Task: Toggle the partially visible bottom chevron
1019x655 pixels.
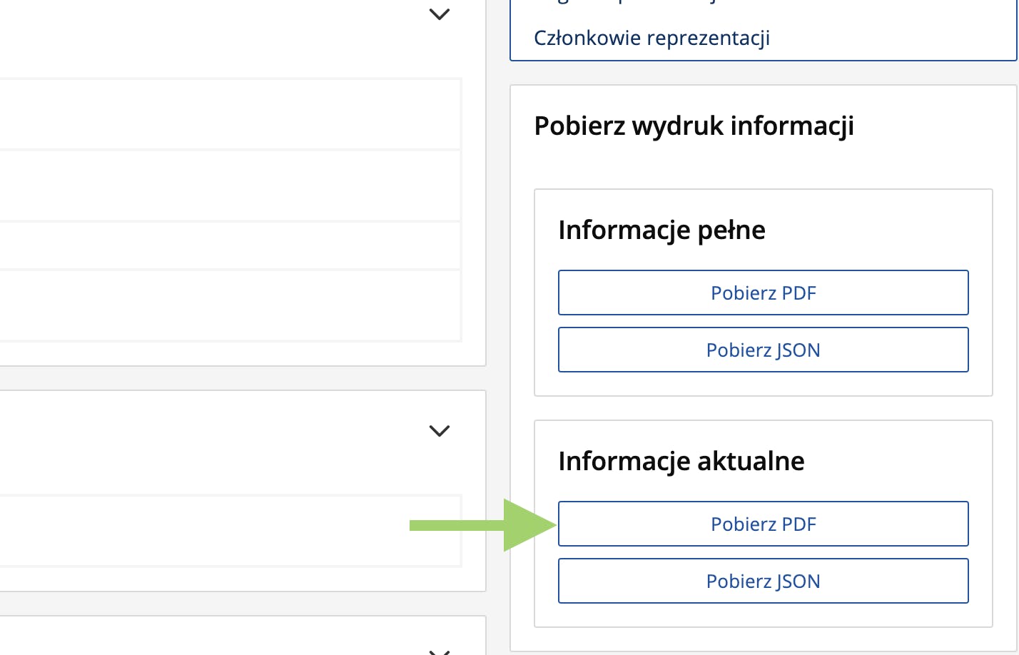Action: [439, 651]
